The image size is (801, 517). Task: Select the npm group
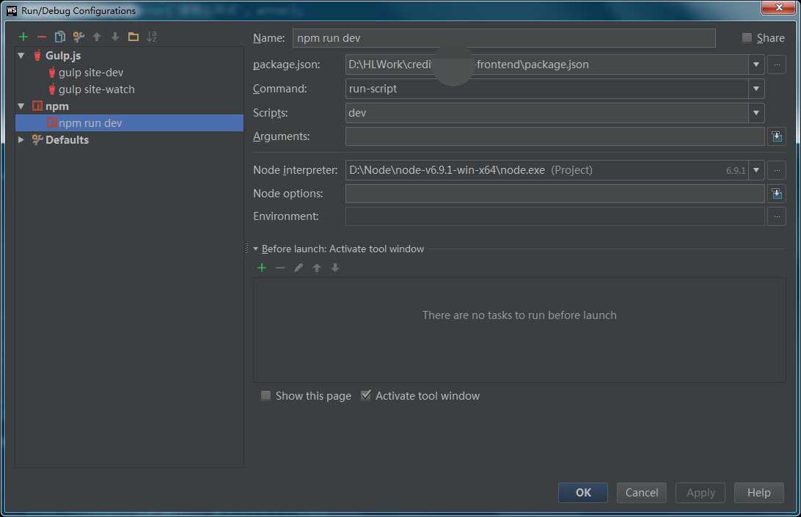[x=56, y=106]
